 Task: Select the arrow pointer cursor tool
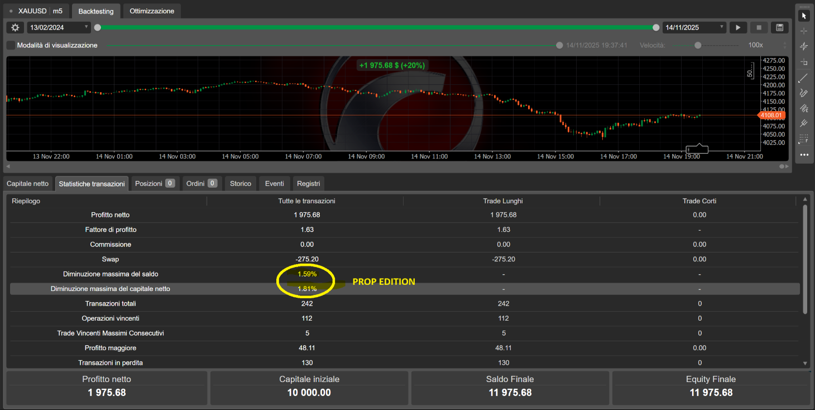[x=804, y=15]
